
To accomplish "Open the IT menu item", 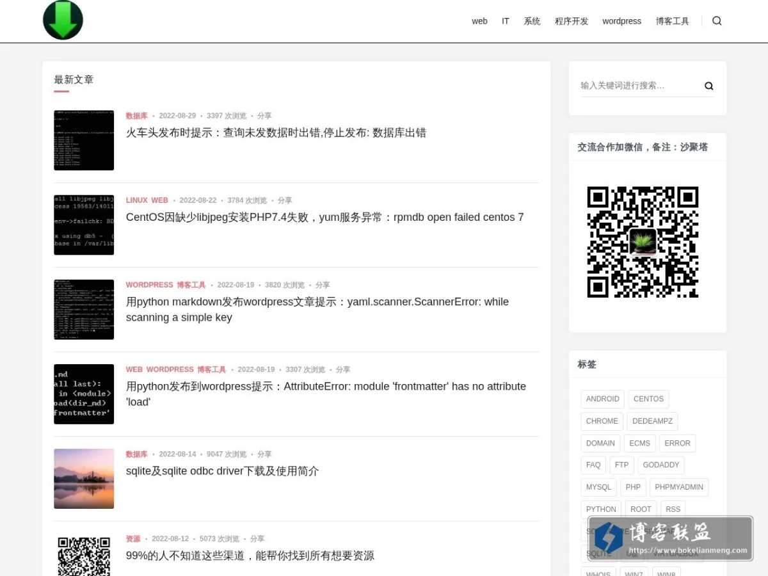I will 506,21.
